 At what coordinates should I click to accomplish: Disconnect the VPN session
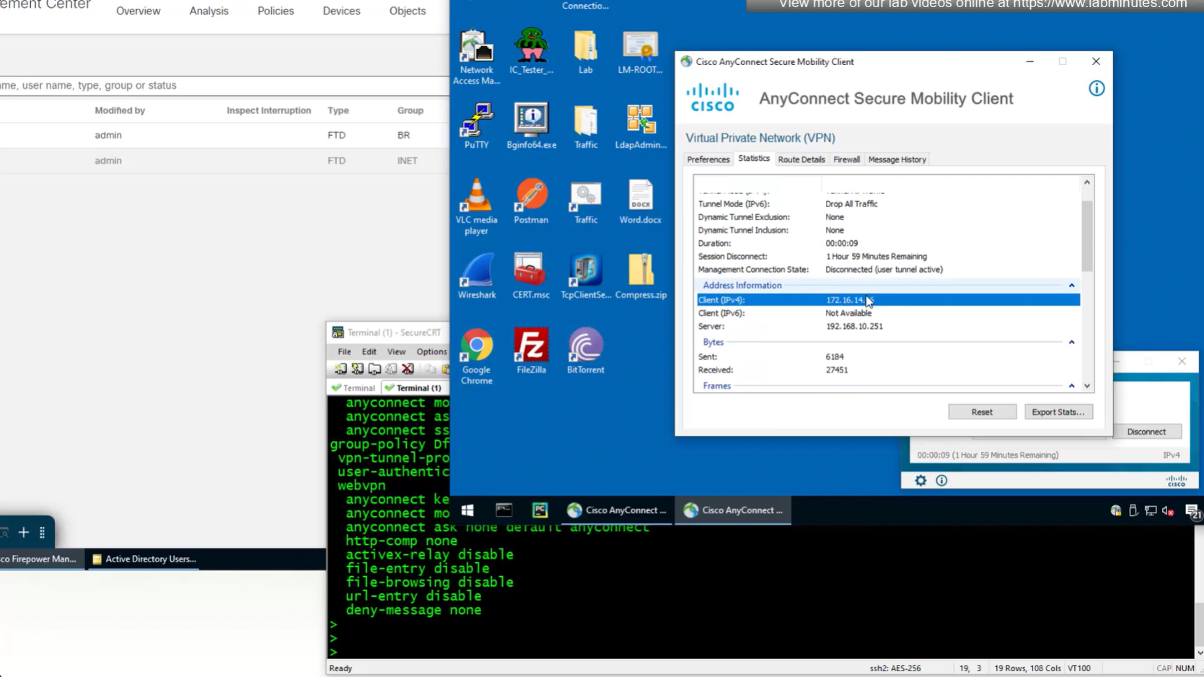(x=1146, y=432)
